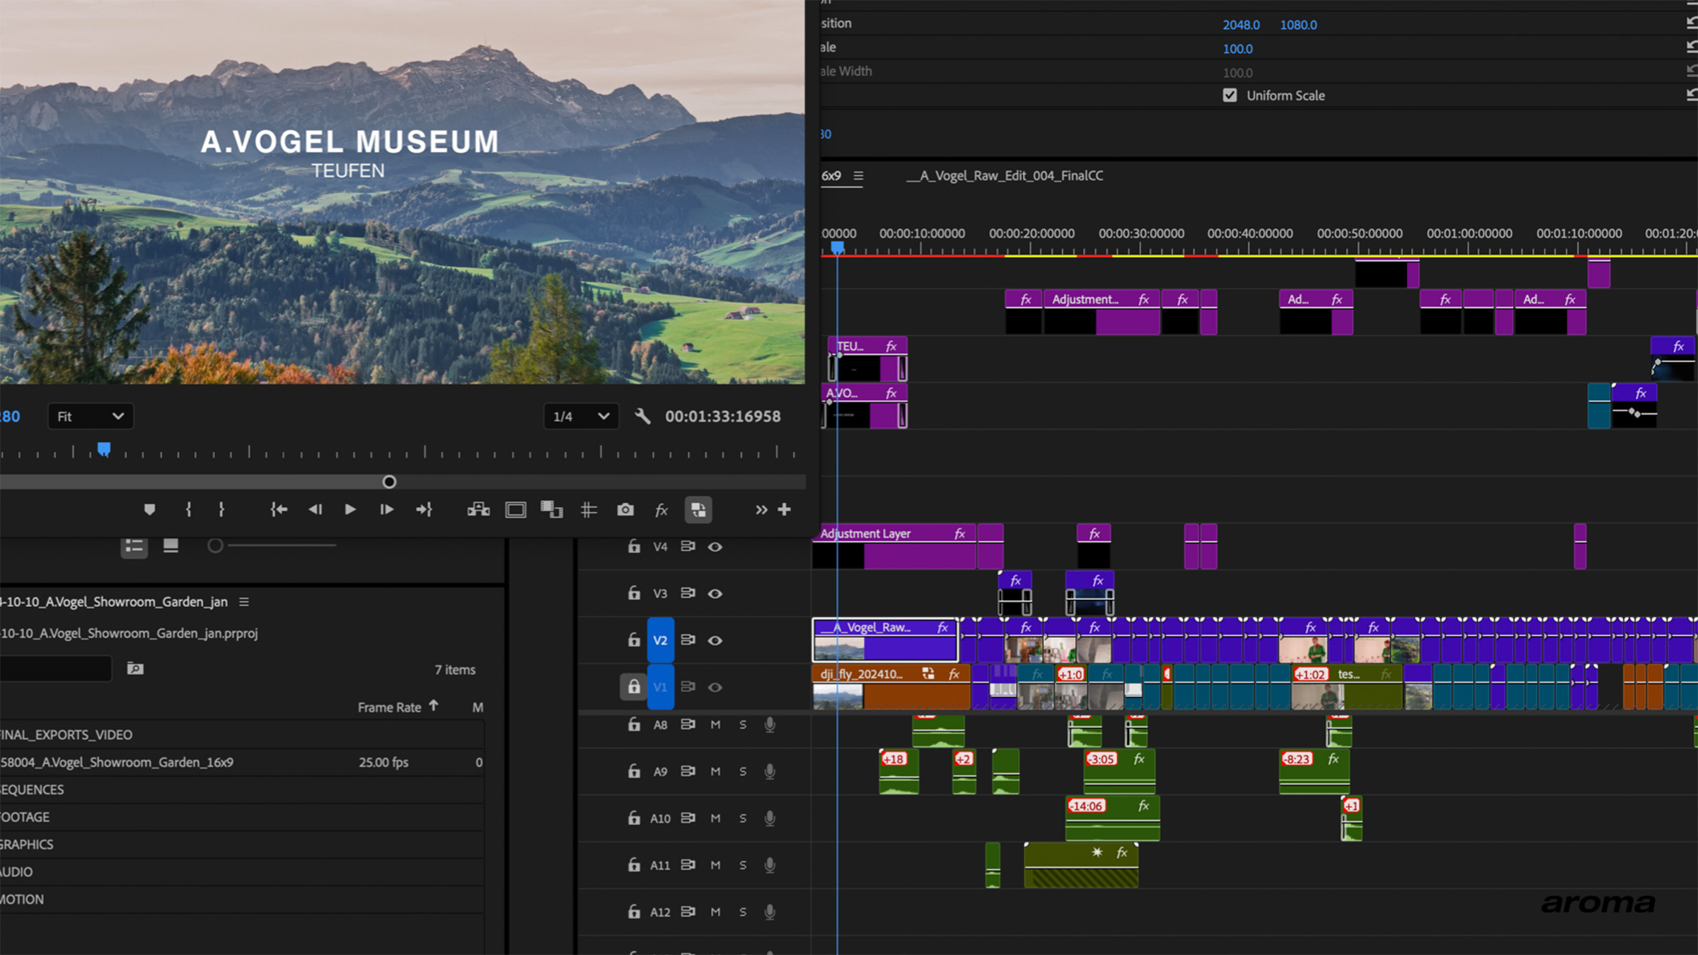Toggle the V1 track eye icon
Viewport: 1698px width, 955px height.
(x=715, y=687)
